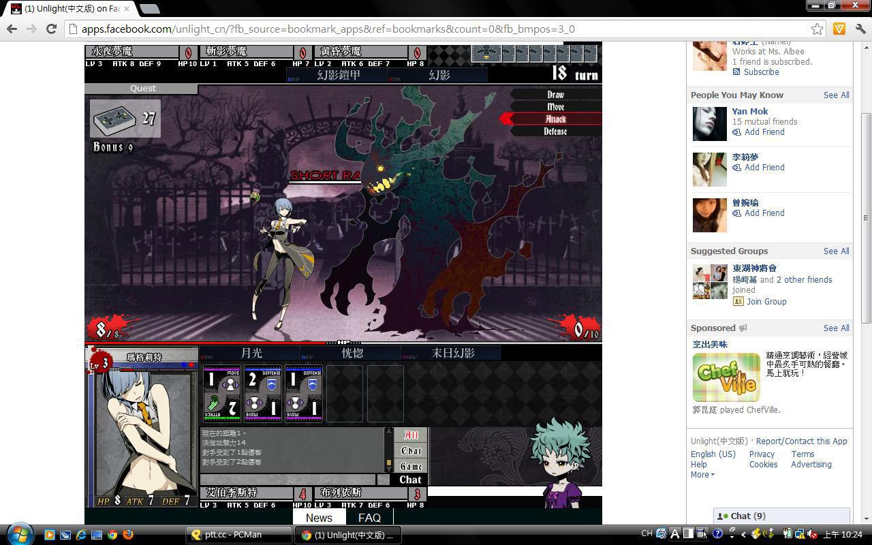The height and width of the screenshot is (545, 872).
Task: Click the page vertical scrollbar
Action: [866, 218]
